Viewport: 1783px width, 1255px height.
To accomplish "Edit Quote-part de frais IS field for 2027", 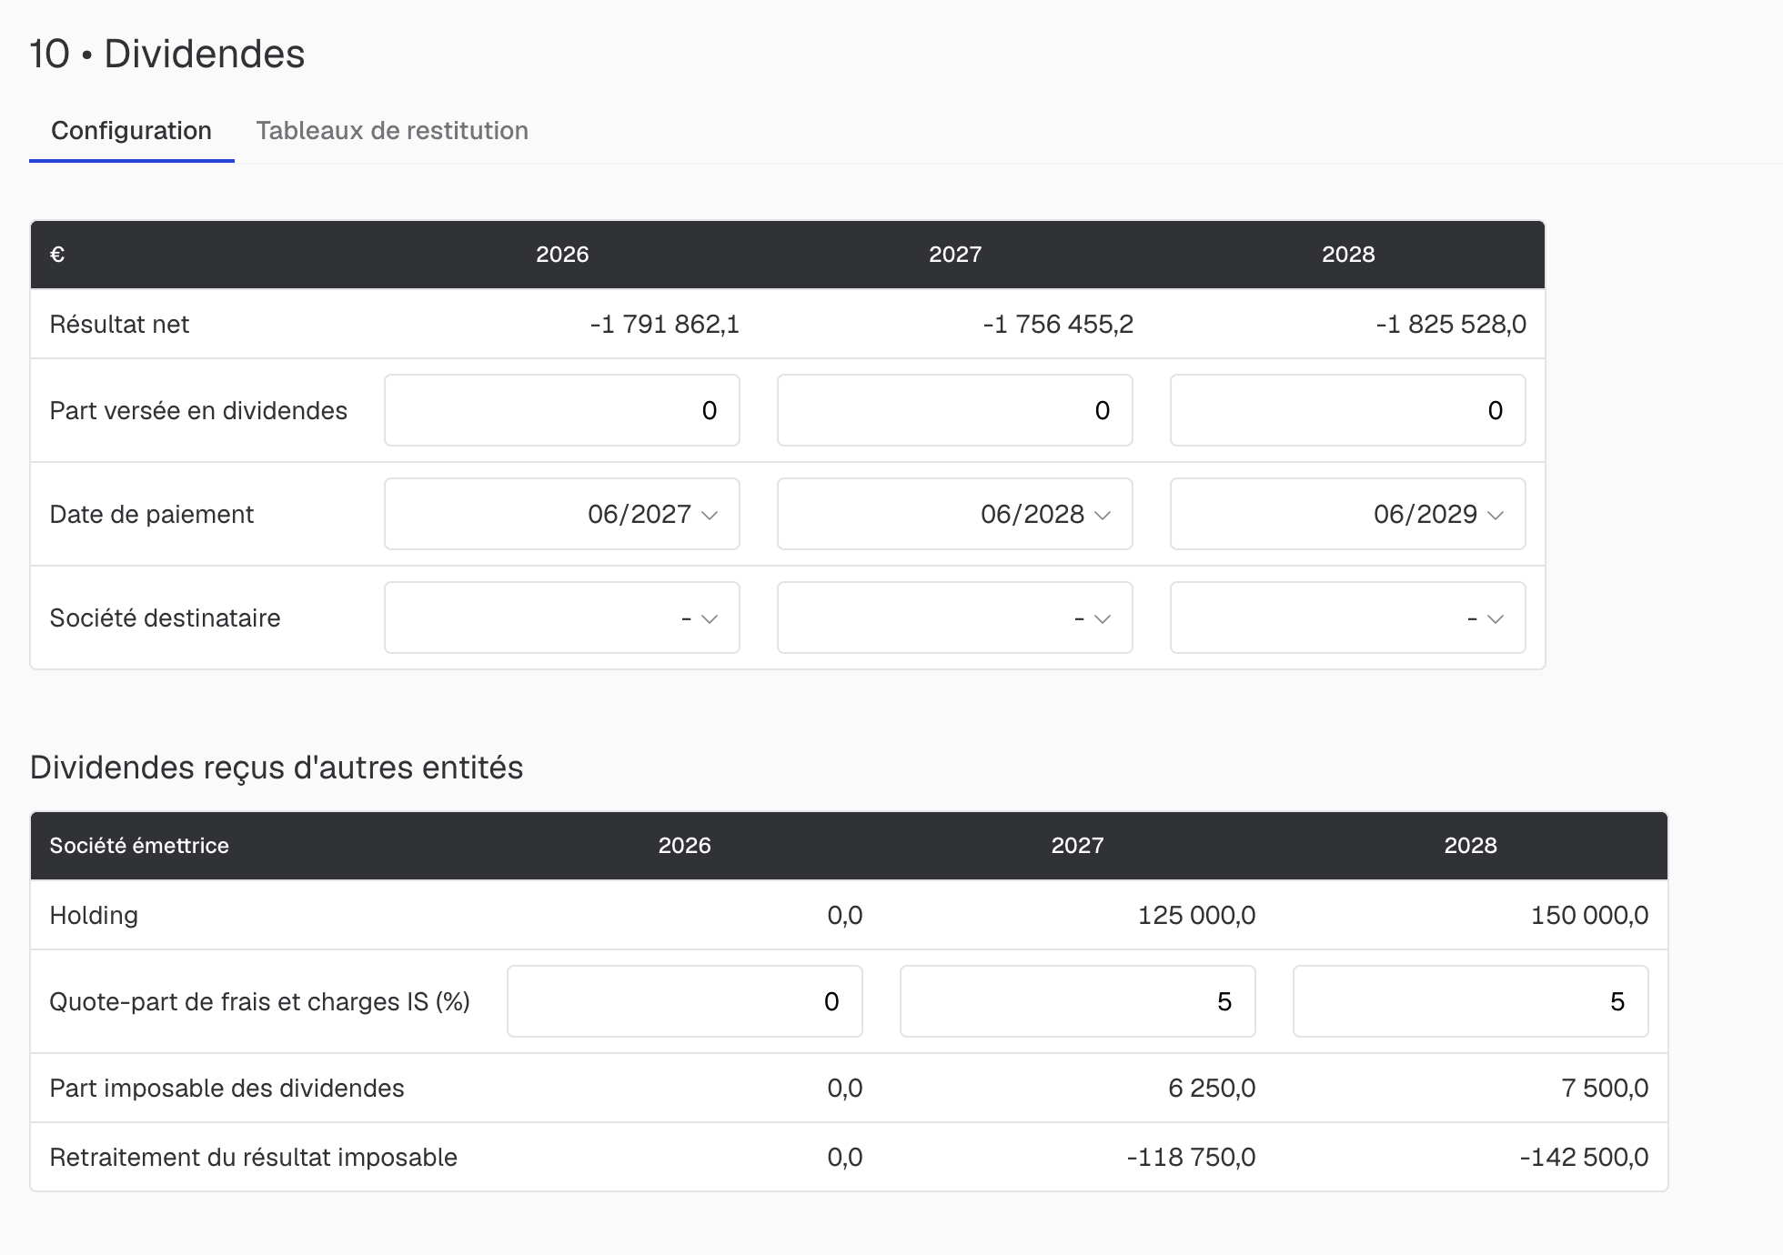I will coord(1078,1001).
